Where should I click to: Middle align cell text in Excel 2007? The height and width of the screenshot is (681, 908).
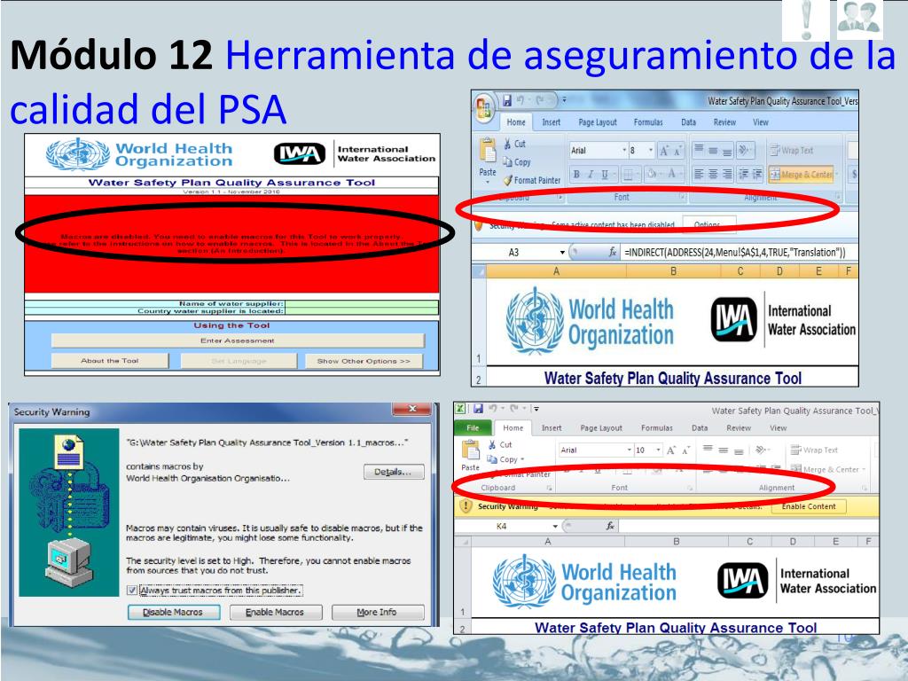(x=713, y=149)
